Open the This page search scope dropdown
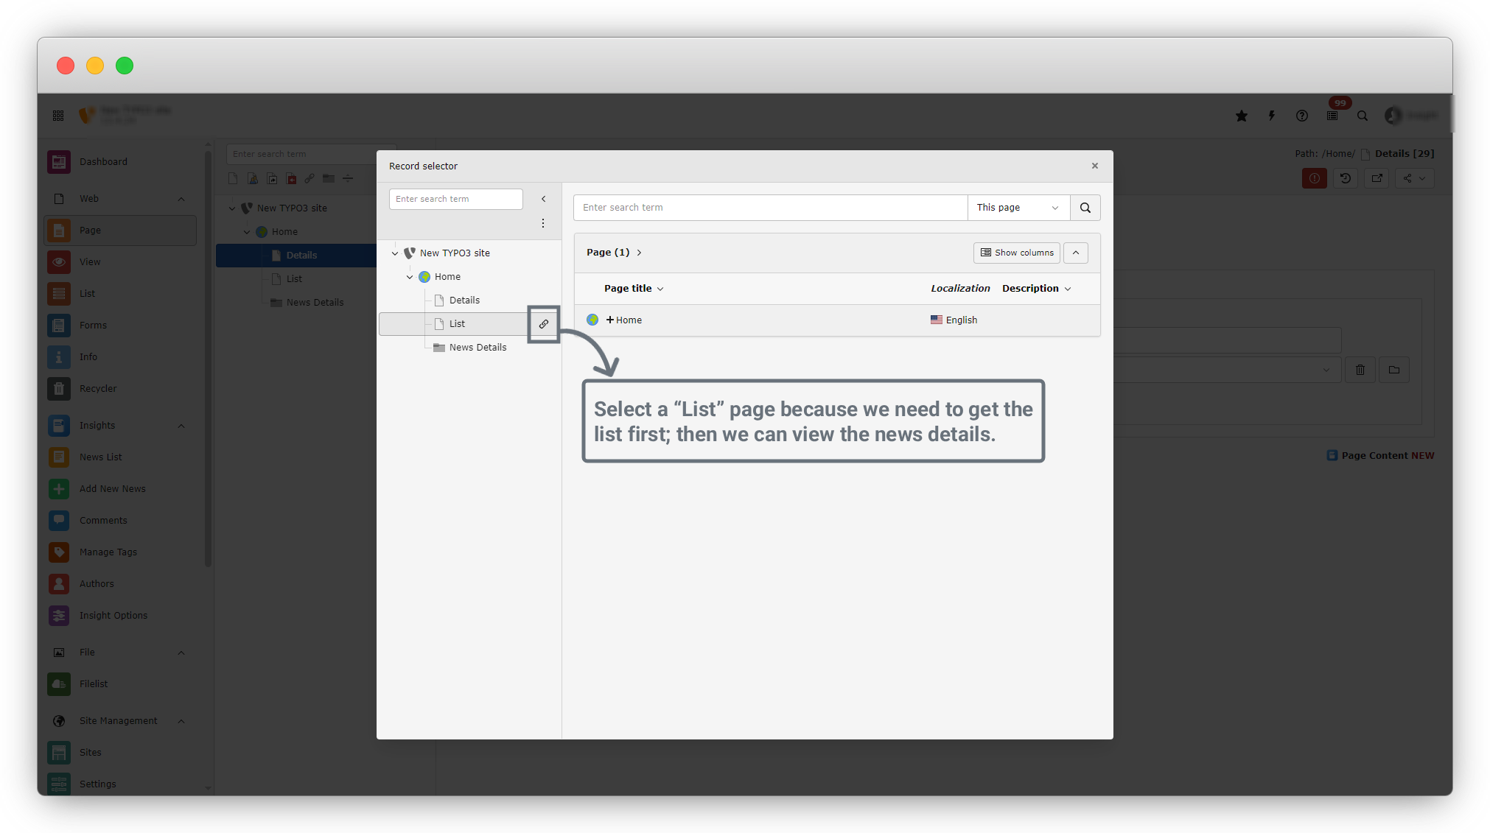 coord(1018,208)
